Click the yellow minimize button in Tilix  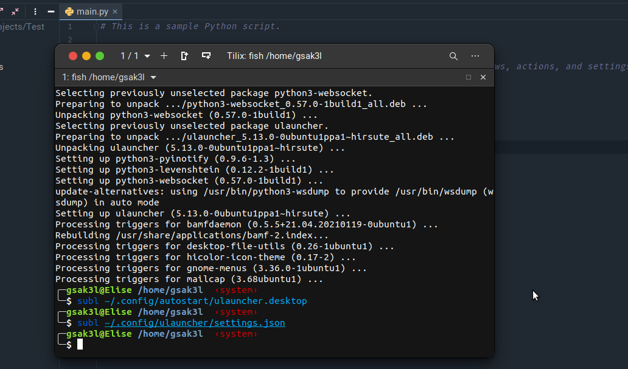[x=86, y=56]
